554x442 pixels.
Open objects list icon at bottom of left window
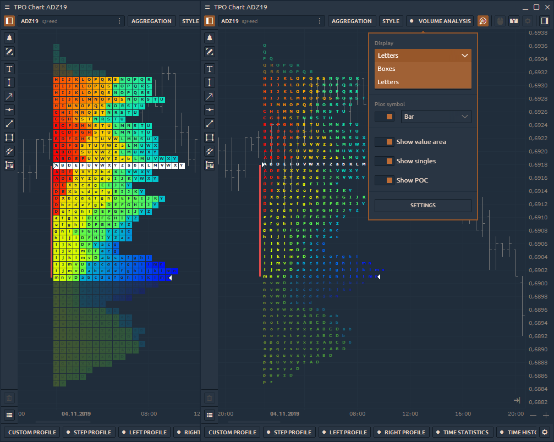(9, 415)
